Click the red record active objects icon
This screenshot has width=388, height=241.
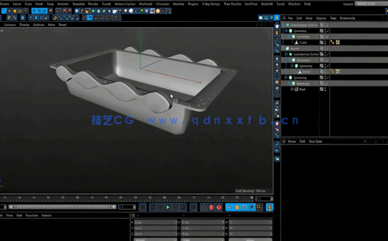211,207
